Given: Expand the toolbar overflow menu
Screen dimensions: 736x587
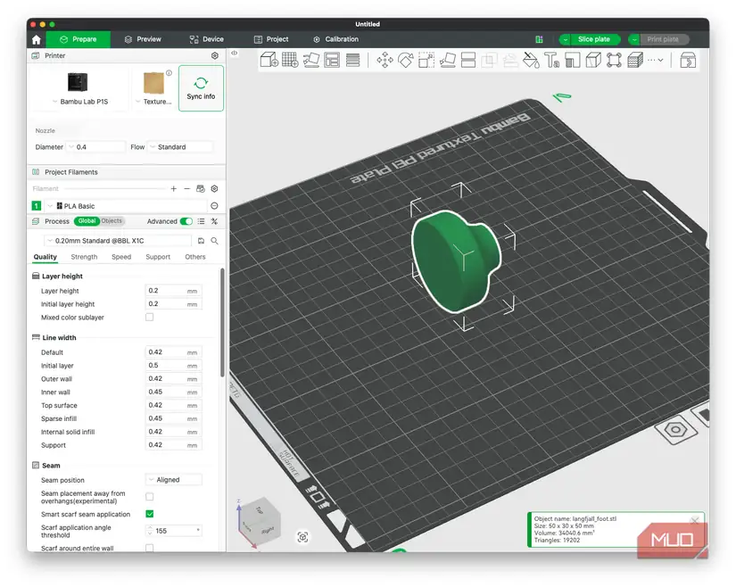Looking at the screenshot, I should point(656,60).
